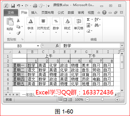Click the Clear eraser icon
This screenshot has height=116, width=130.
click(89, 31)
